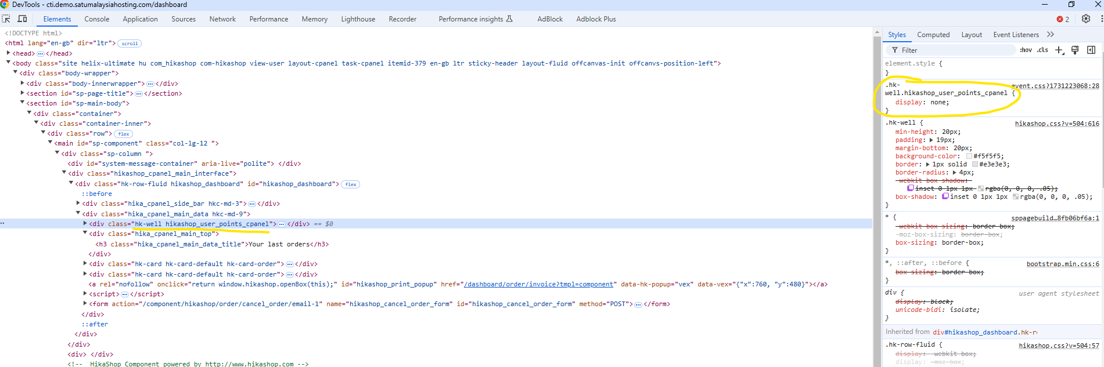The image size is (1104, 367).
Task: Open the Network tab
Action: click(222, 19)
